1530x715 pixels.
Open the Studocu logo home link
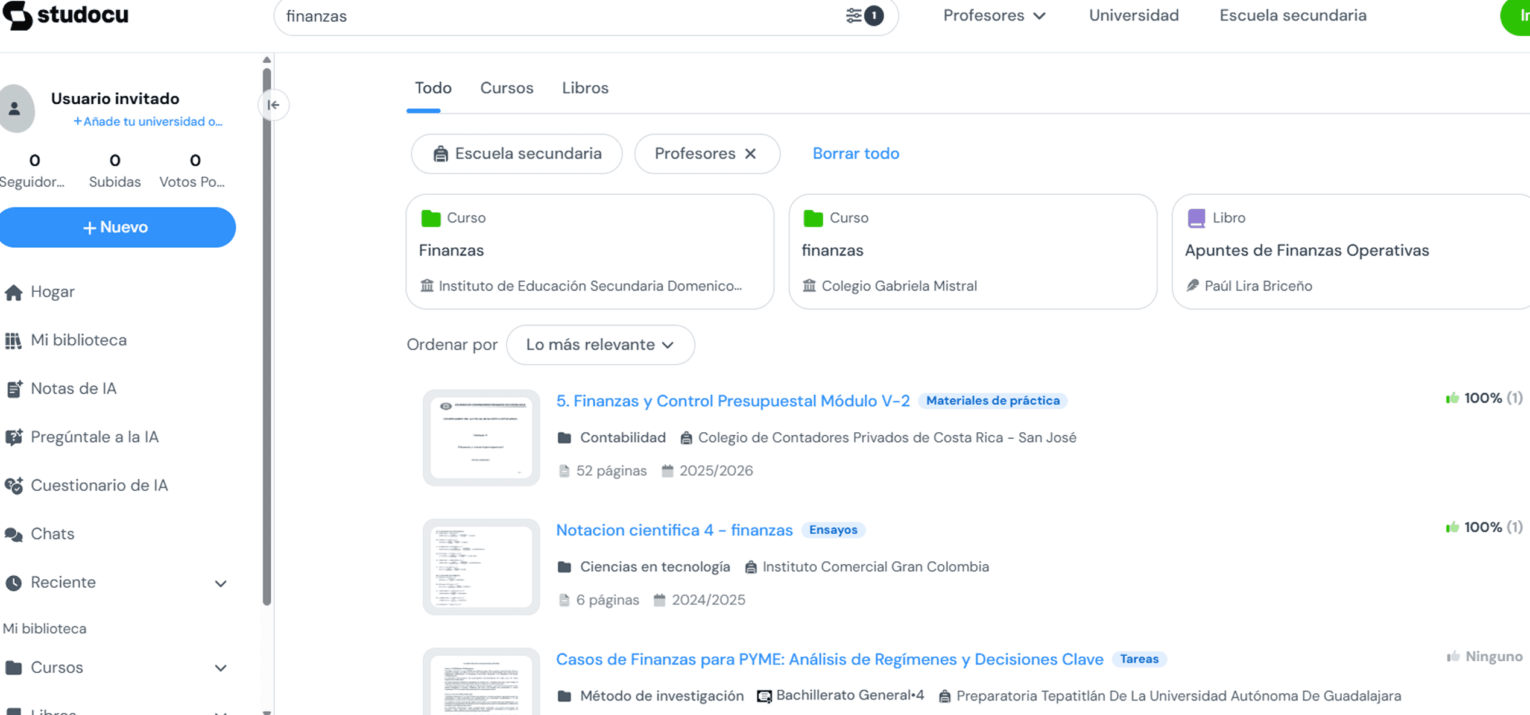[66, 15]
